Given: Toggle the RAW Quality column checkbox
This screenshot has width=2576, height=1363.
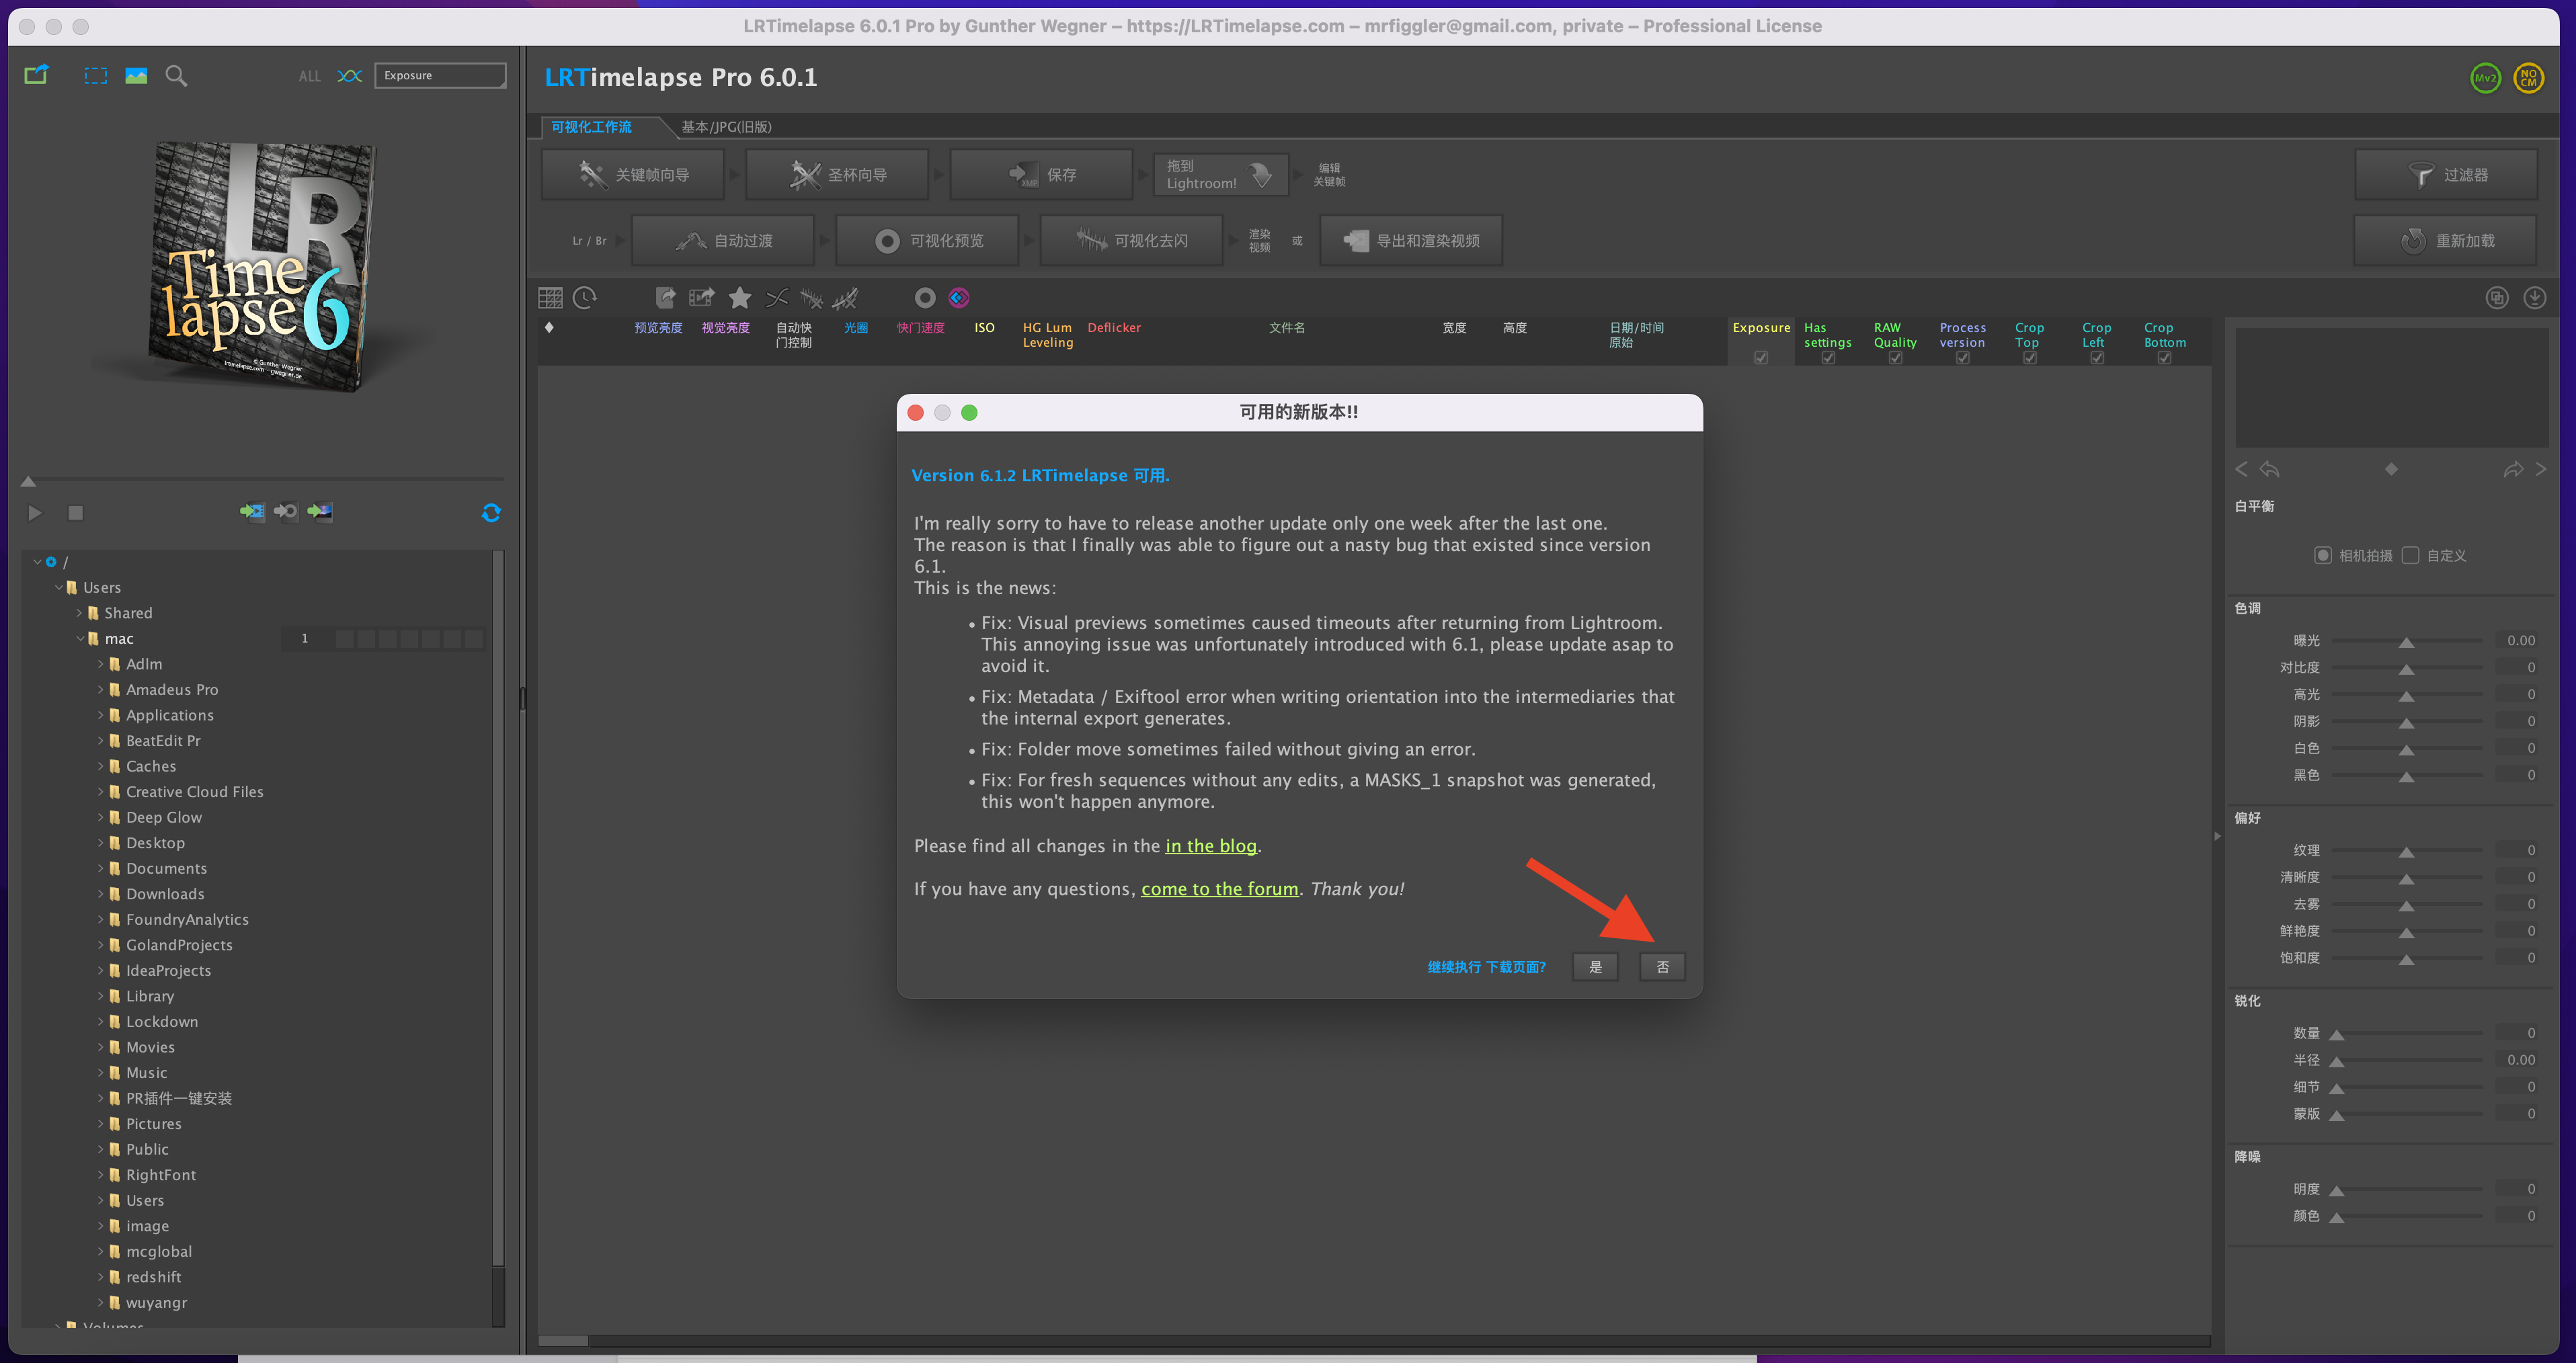Looking at the screenshot, I should tap(1895, 356).
